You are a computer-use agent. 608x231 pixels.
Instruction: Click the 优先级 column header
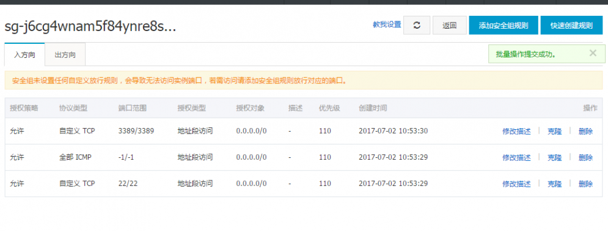point(329,108)
